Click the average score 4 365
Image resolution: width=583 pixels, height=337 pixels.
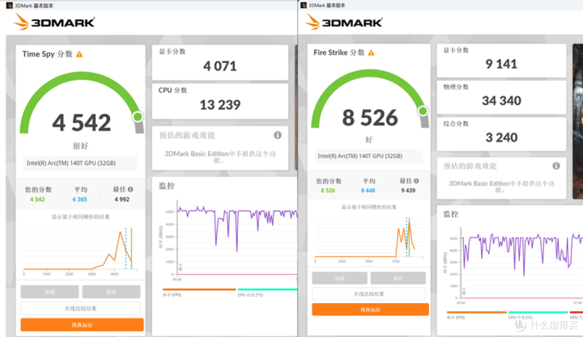pyautogui.click(x=79, y=199)
